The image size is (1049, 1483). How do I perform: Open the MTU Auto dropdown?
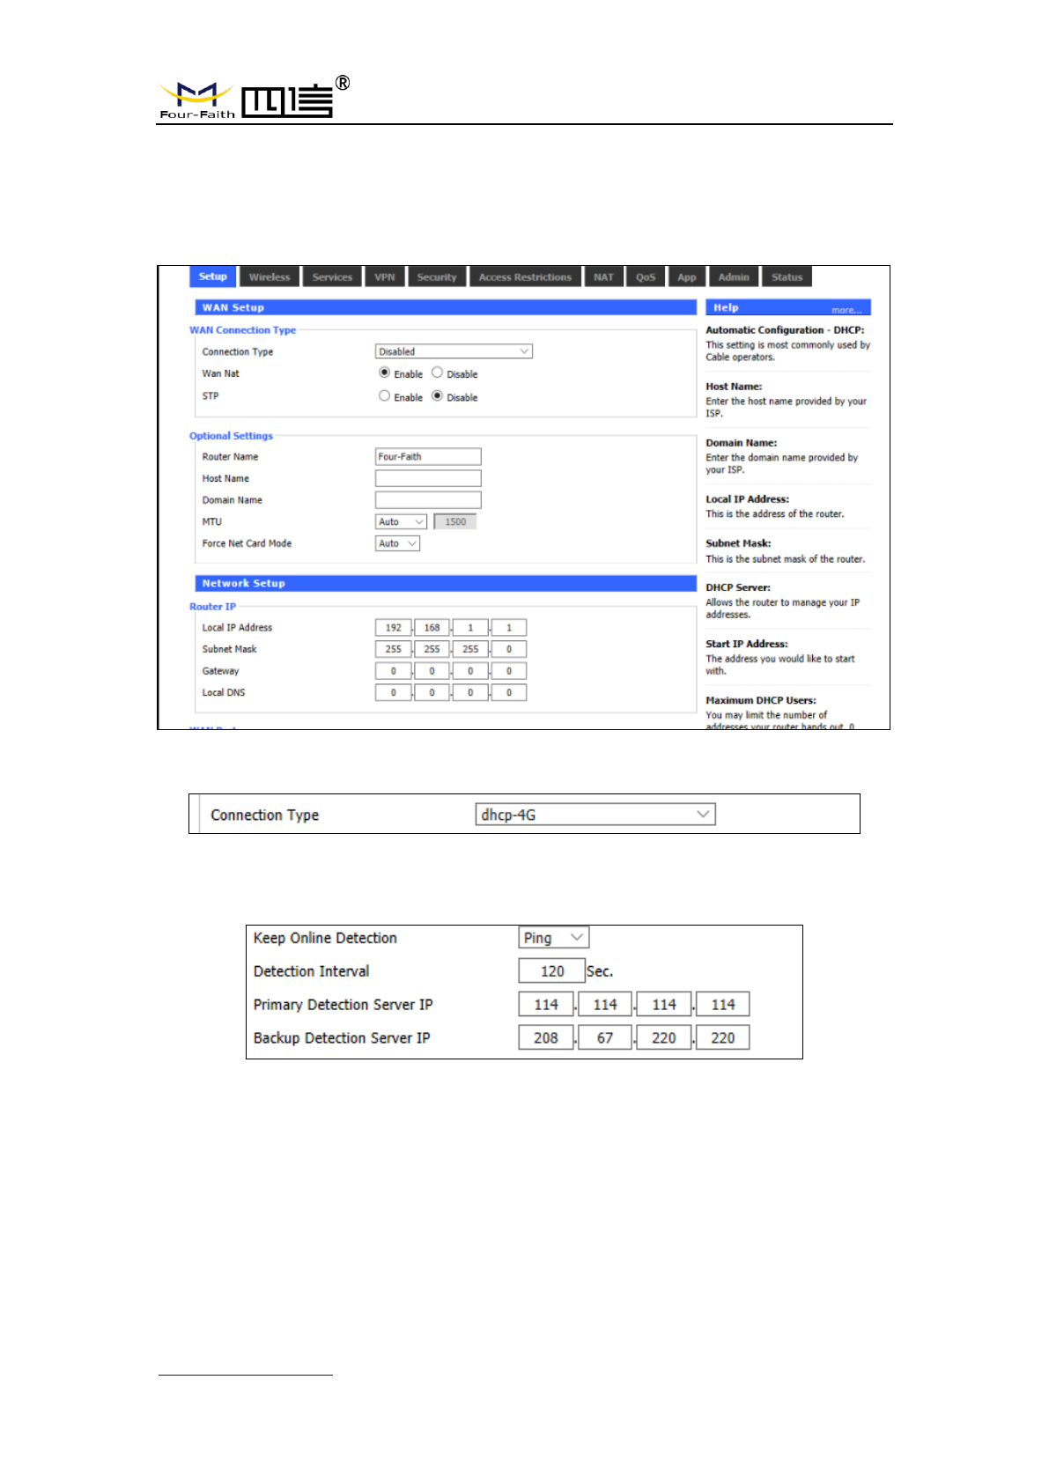401,521
